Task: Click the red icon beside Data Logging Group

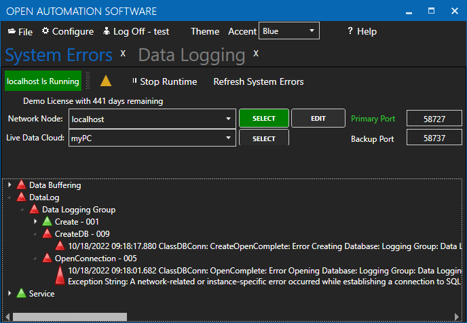Action: [34, 210]
